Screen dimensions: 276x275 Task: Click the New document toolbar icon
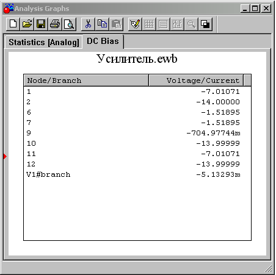13,24
